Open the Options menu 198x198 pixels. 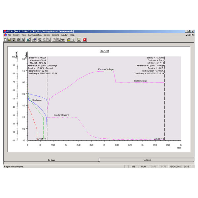coord(55,35)
